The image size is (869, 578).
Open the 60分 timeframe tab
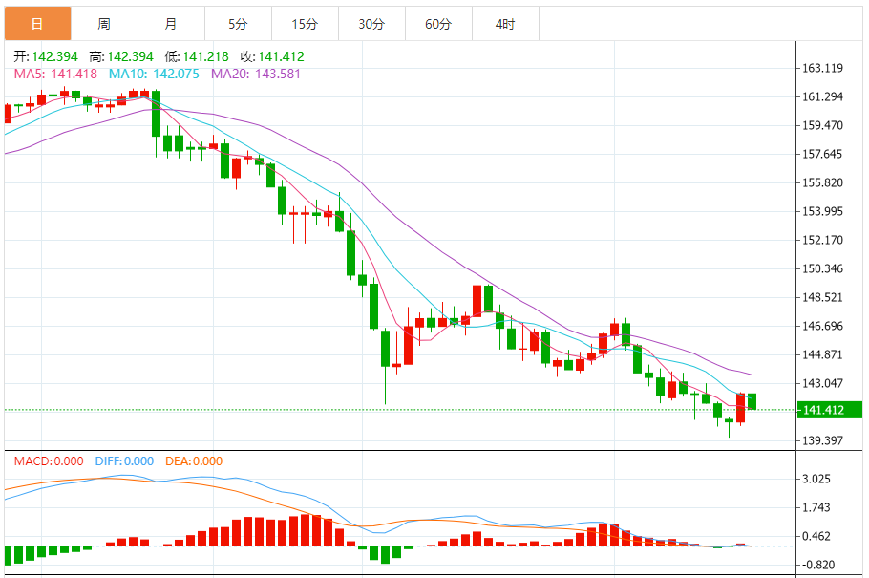(438, 24)
